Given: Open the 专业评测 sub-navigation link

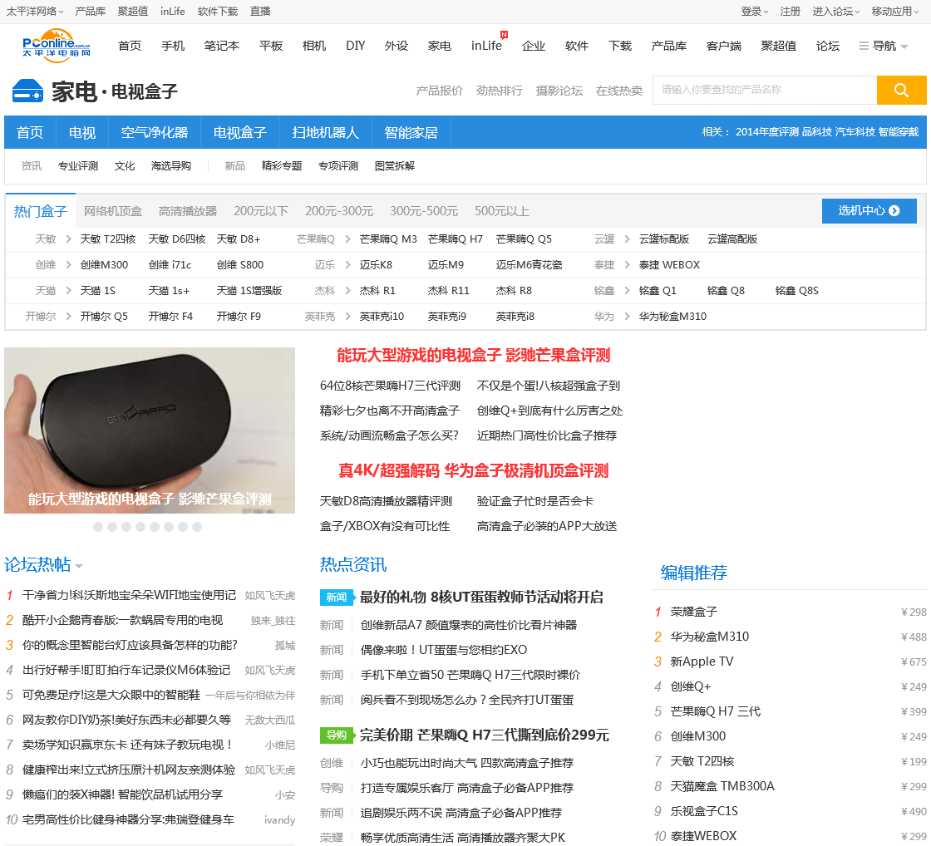Looking at the screenshot, I should pyautogui.click(x=78, y=165).
